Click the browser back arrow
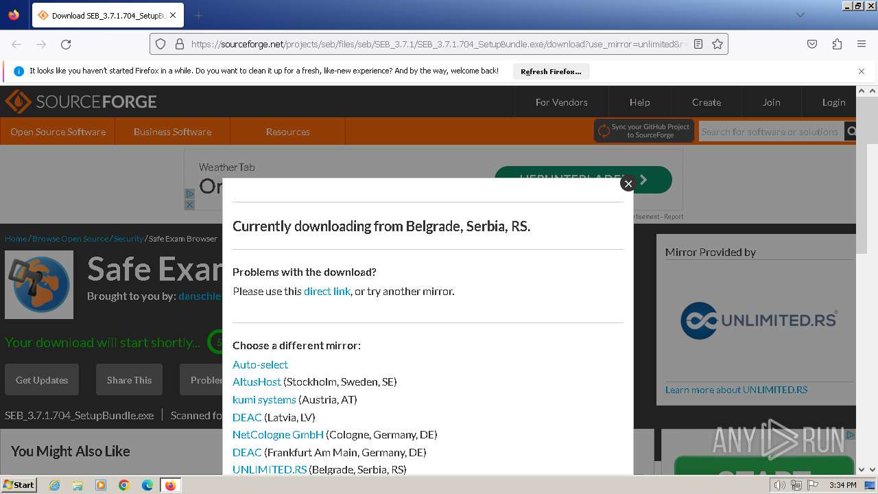The image size is (878, 494). [16, 44]
